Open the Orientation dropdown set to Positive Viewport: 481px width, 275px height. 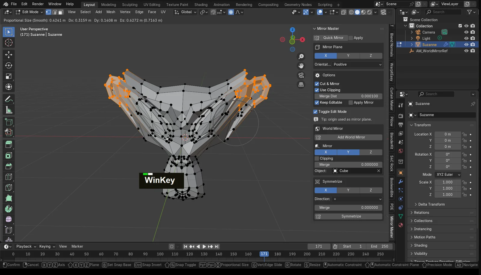357,64
